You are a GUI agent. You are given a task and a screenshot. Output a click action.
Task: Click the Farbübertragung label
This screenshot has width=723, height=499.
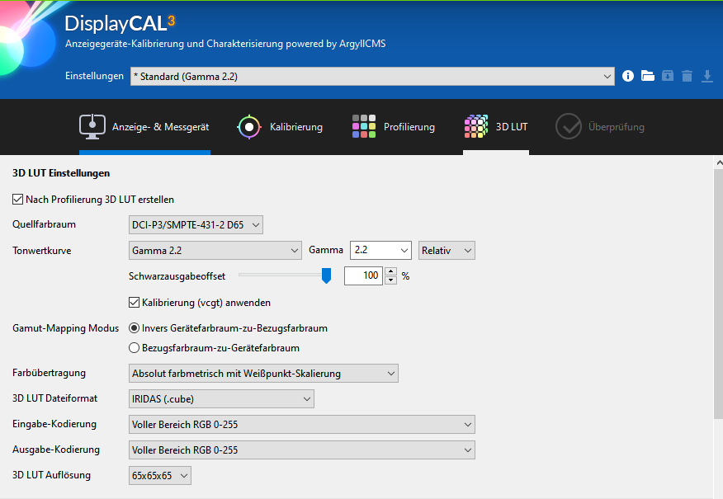(49, 373)
